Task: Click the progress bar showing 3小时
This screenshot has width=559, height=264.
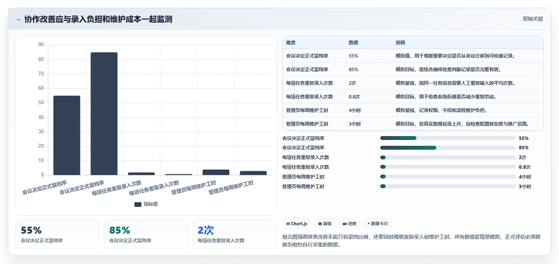Action: [x=448, y=187]
